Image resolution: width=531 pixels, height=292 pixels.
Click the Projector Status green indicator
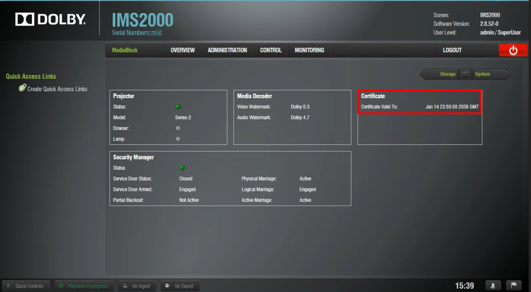[178, 107]
